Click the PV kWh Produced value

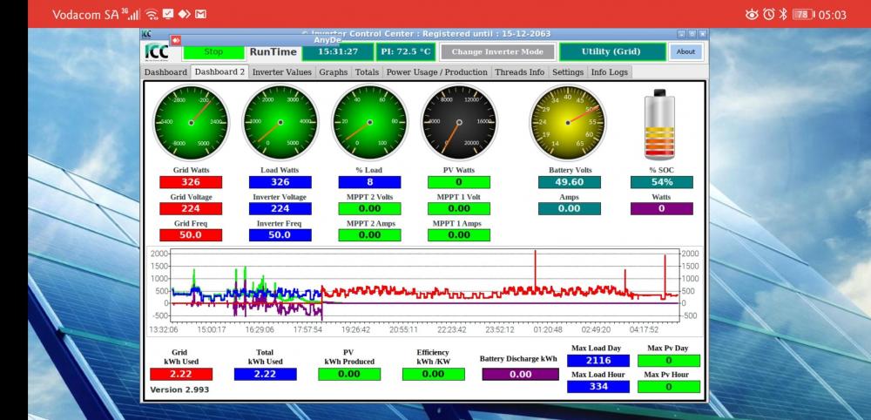(x=349, y=375)
